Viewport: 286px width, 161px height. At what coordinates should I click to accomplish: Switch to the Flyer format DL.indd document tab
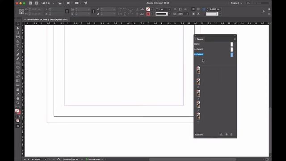47,20
